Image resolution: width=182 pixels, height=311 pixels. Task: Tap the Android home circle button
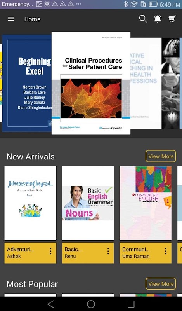[x=91, y=304]
